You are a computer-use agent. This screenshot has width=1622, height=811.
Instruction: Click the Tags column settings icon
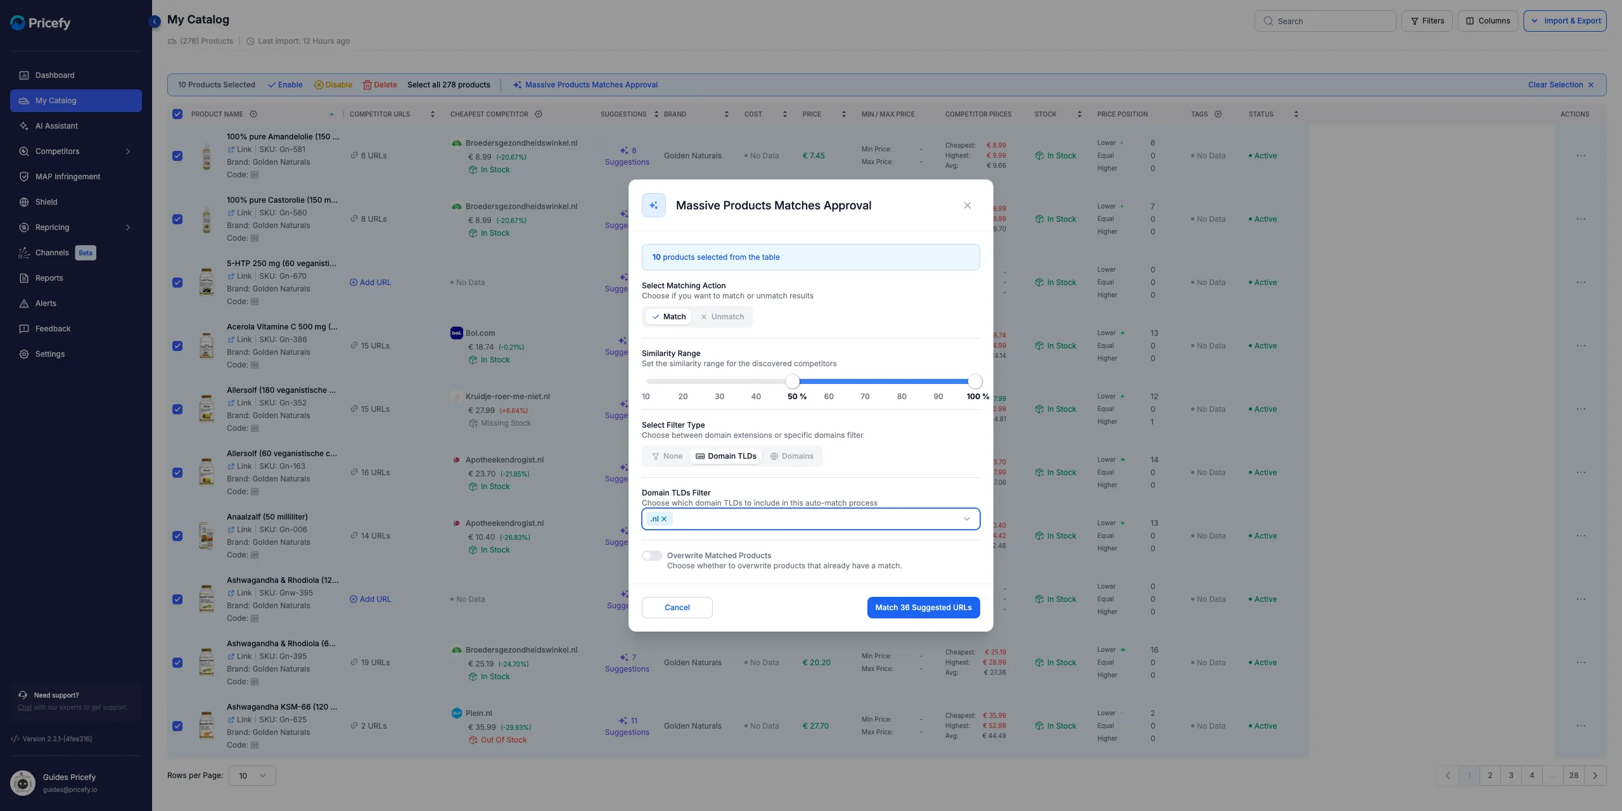point(1218,114)
